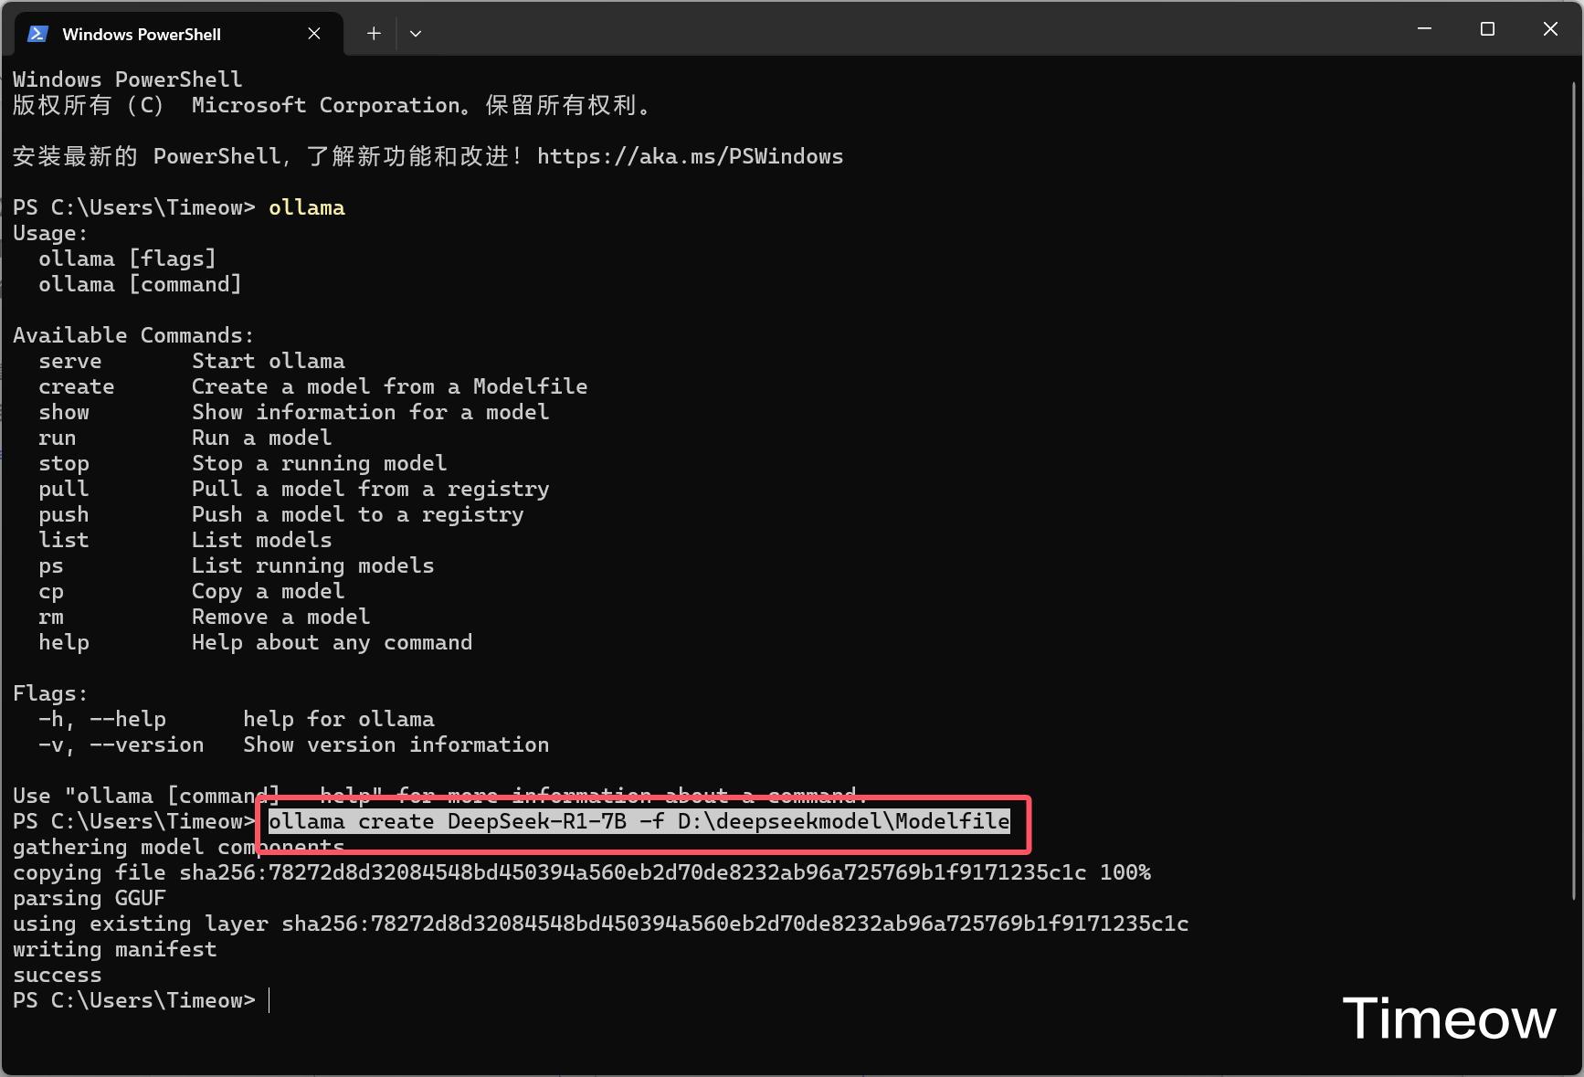Click the 'ollama [command]' usage line

tap(140, 284)
